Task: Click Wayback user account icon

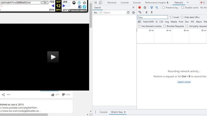Action: click(x=74, y=3)
